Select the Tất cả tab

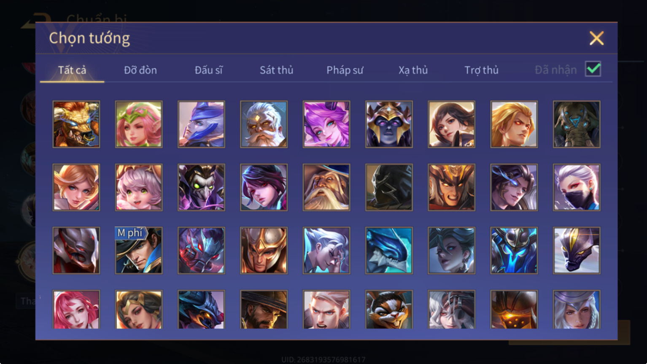click(x=72, y=70)
